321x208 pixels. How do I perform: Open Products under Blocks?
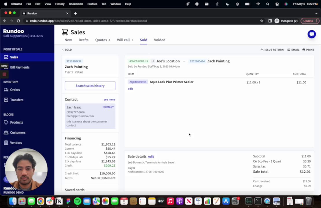click(16, 122)
